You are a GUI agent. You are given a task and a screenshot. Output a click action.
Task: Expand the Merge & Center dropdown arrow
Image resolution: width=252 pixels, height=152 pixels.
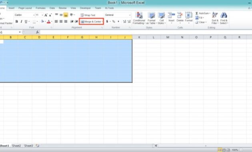point(102,22)
